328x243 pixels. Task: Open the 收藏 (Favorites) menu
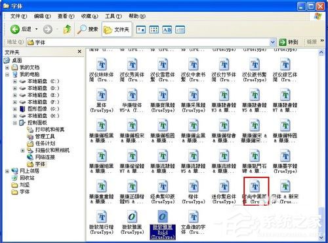click(89, 16)
